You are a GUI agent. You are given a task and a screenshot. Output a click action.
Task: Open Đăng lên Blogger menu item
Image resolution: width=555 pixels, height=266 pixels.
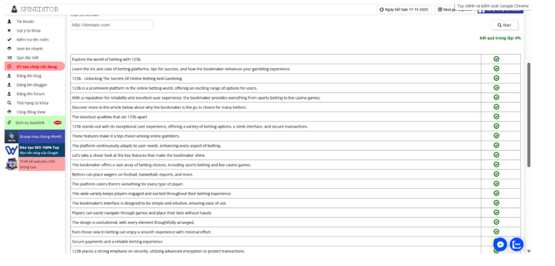(x=32, y=85)
